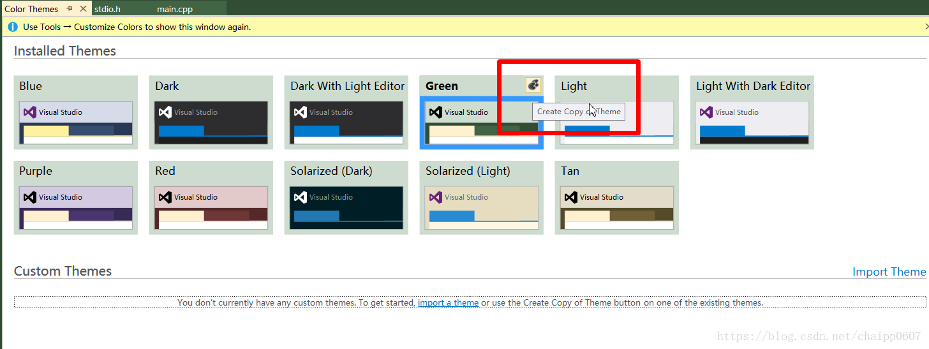The image size is (929, 349).
Task: Click Visual Studio logo in Dark With Light Editor
Action: [300, 112]
